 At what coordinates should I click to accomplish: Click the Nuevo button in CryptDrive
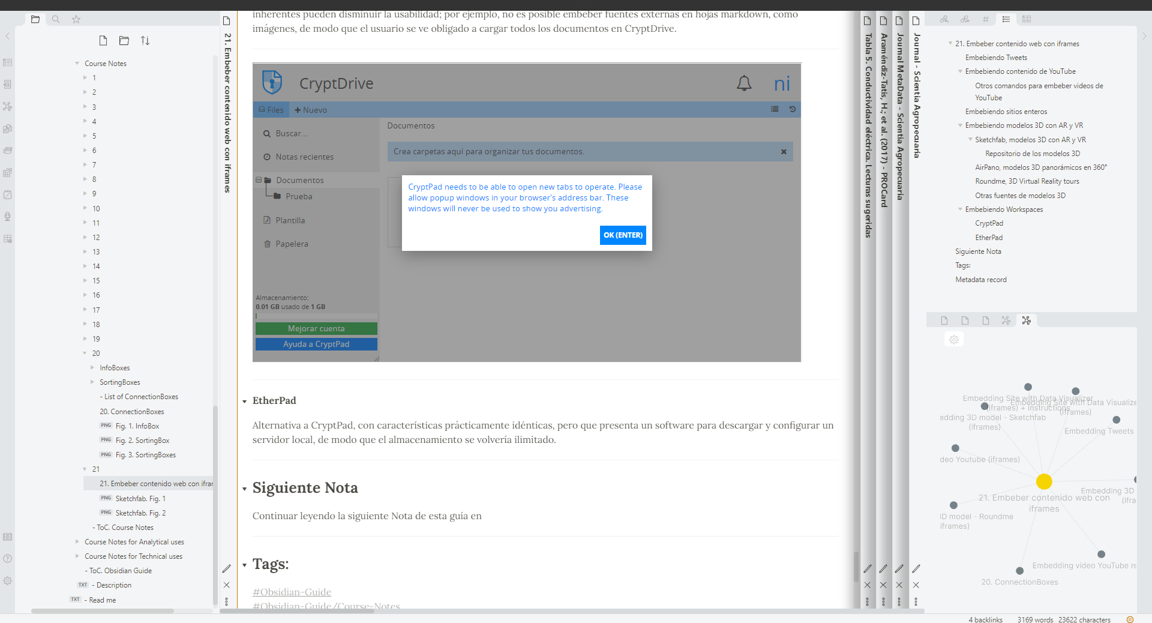(x=311, y=110)
